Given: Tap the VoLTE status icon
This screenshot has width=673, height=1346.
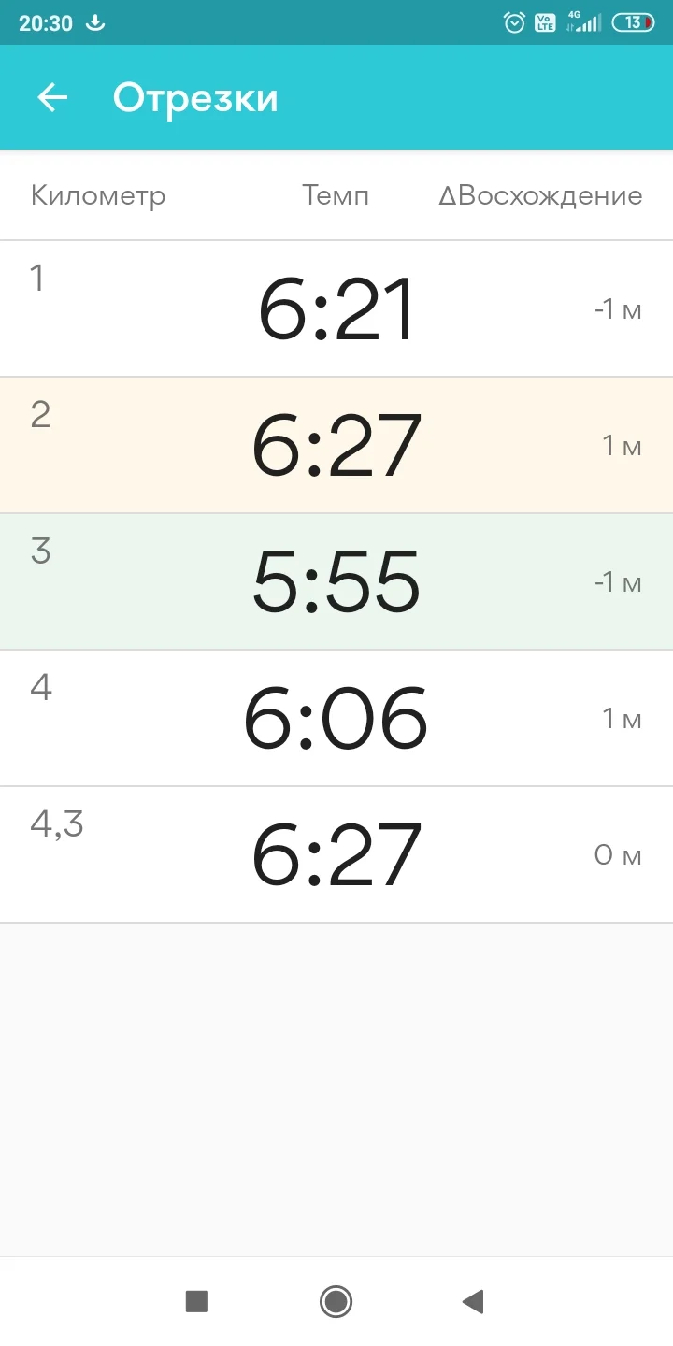Looking at the screenshot, I should pos(544,23).
